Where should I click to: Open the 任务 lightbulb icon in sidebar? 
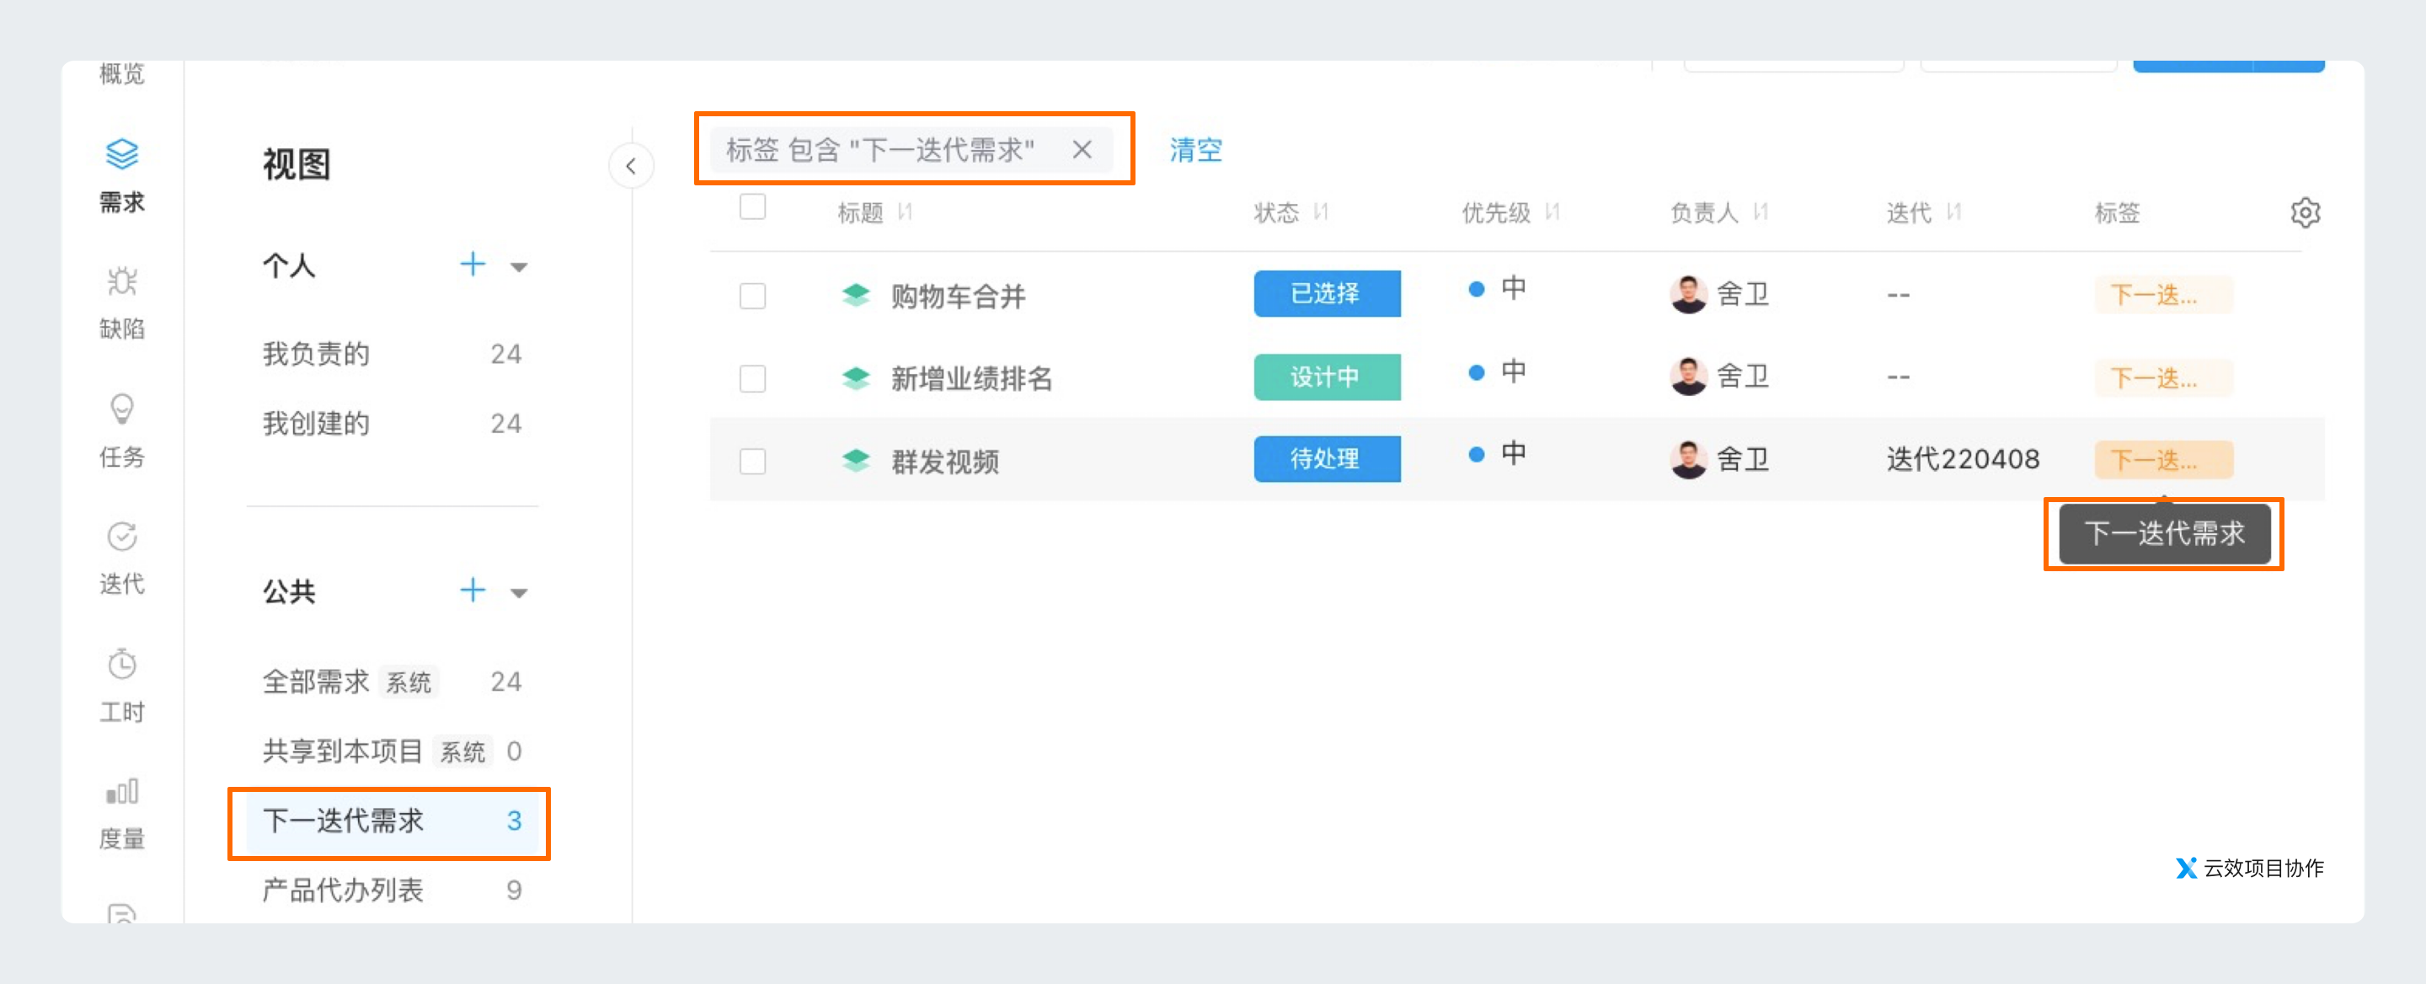point(121,409)
